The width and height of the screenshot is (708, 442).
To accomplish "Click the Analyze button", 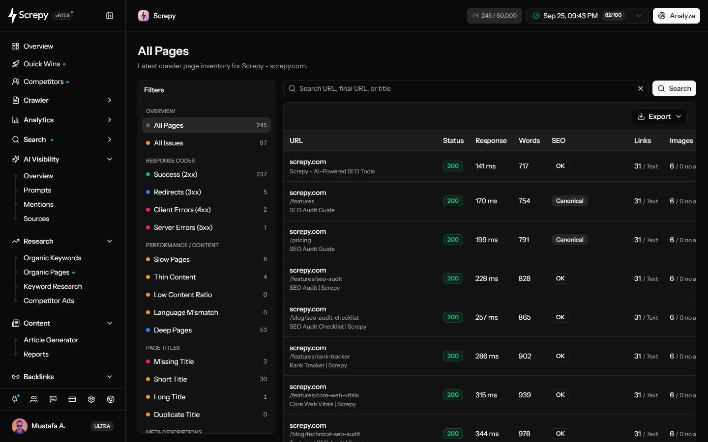I will click(677, 16).
